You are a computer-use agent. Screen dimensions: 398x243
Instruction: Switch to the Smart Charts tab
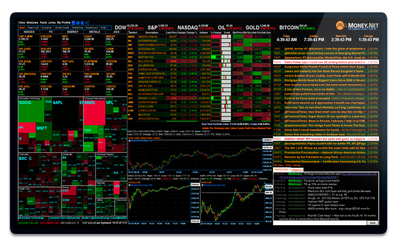click(x=62, y=28)
